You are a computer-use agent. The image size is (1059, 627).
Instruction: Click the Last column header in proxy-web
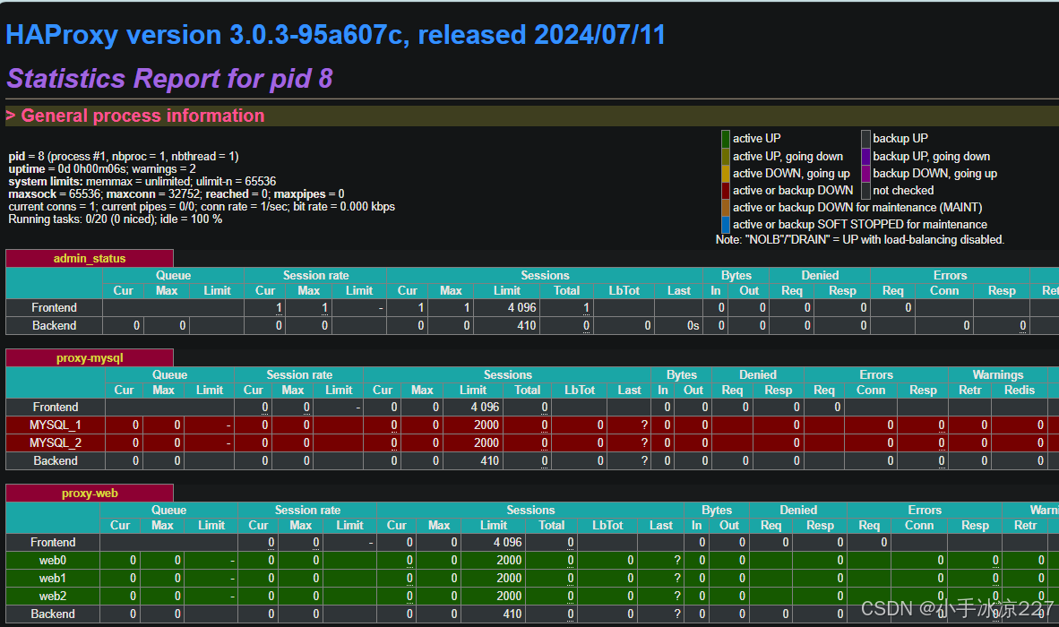660,525
